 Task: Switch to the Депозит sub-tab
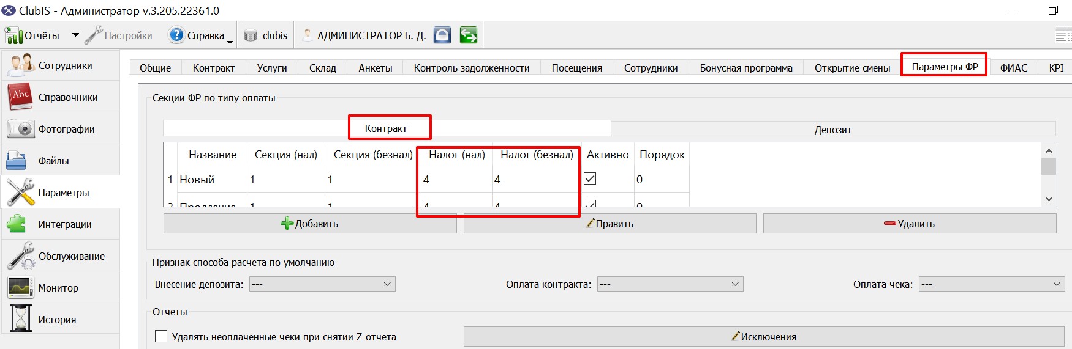pos(833,130)
